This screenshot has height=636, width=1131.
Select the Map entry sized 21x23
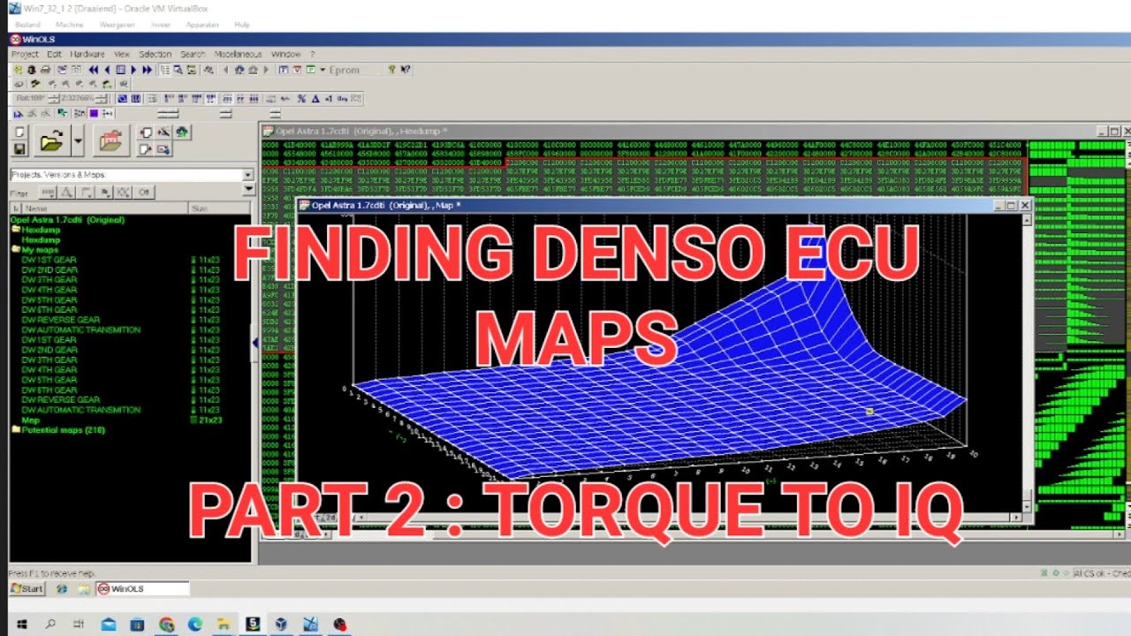30,420
